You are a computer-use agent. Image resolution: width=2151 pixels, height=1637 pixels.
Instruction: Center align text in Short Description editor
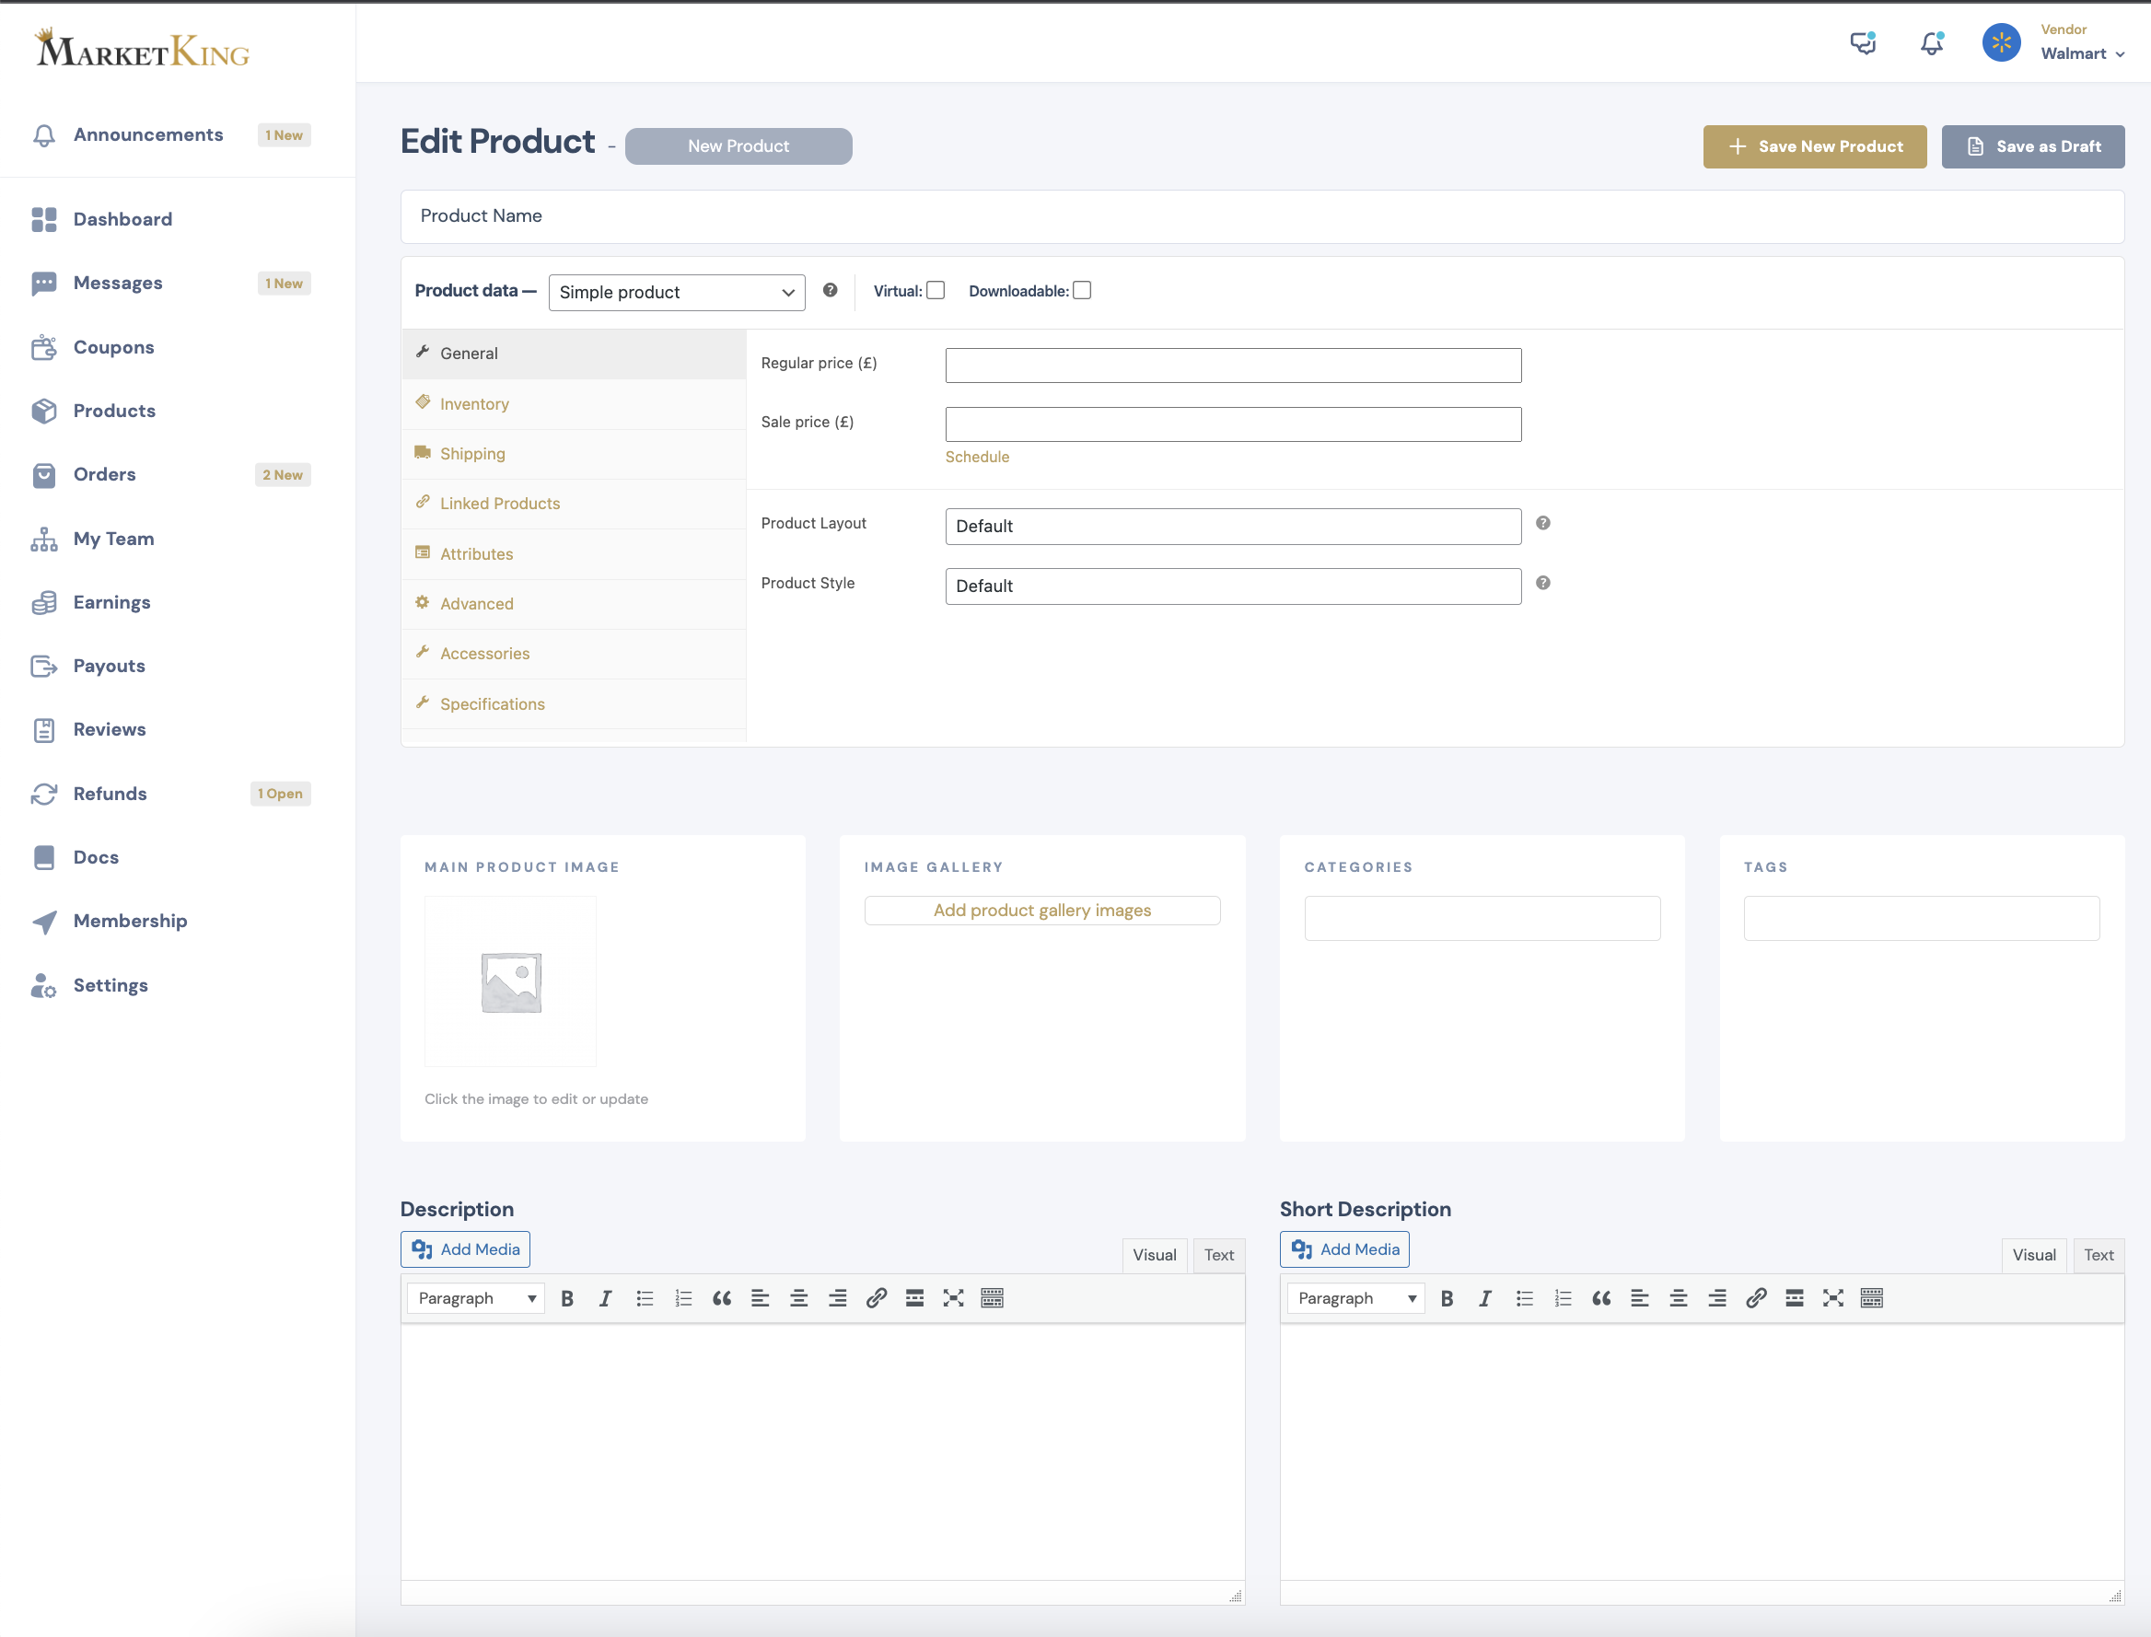coord(1679,1298)
